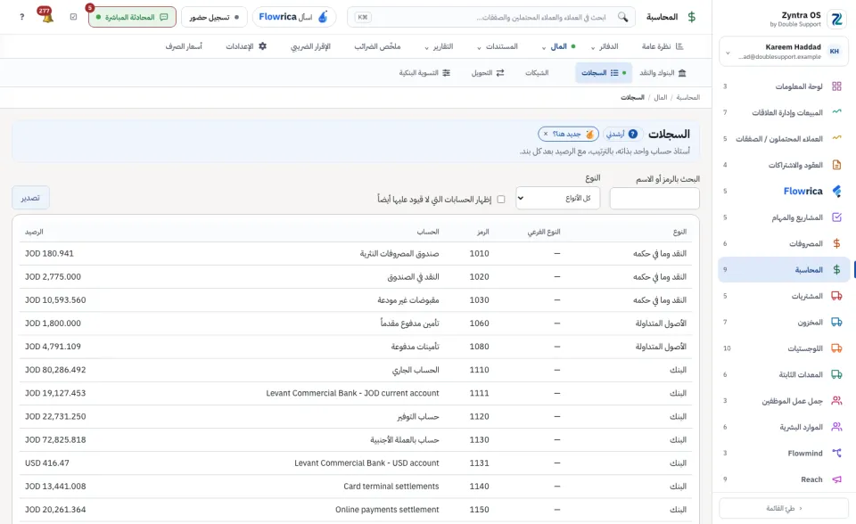Image resolution: width=856 pixels, height=524 pixels.
Task: Click حساب التوفير account row
Action: click(356, 416)
